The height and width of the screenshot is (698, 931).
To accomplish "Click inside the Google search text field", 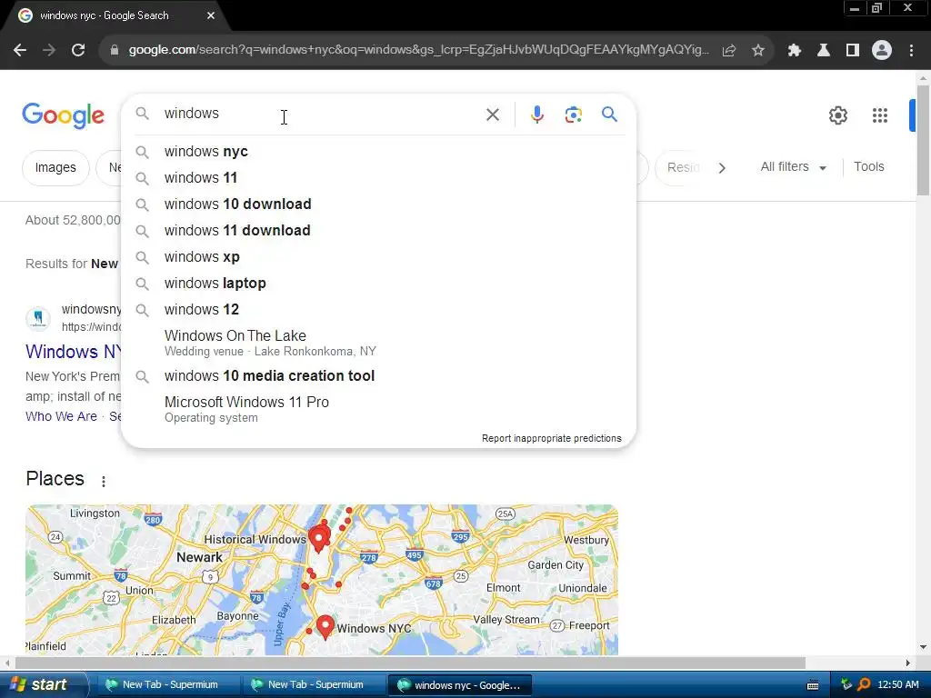I will 321,114.
